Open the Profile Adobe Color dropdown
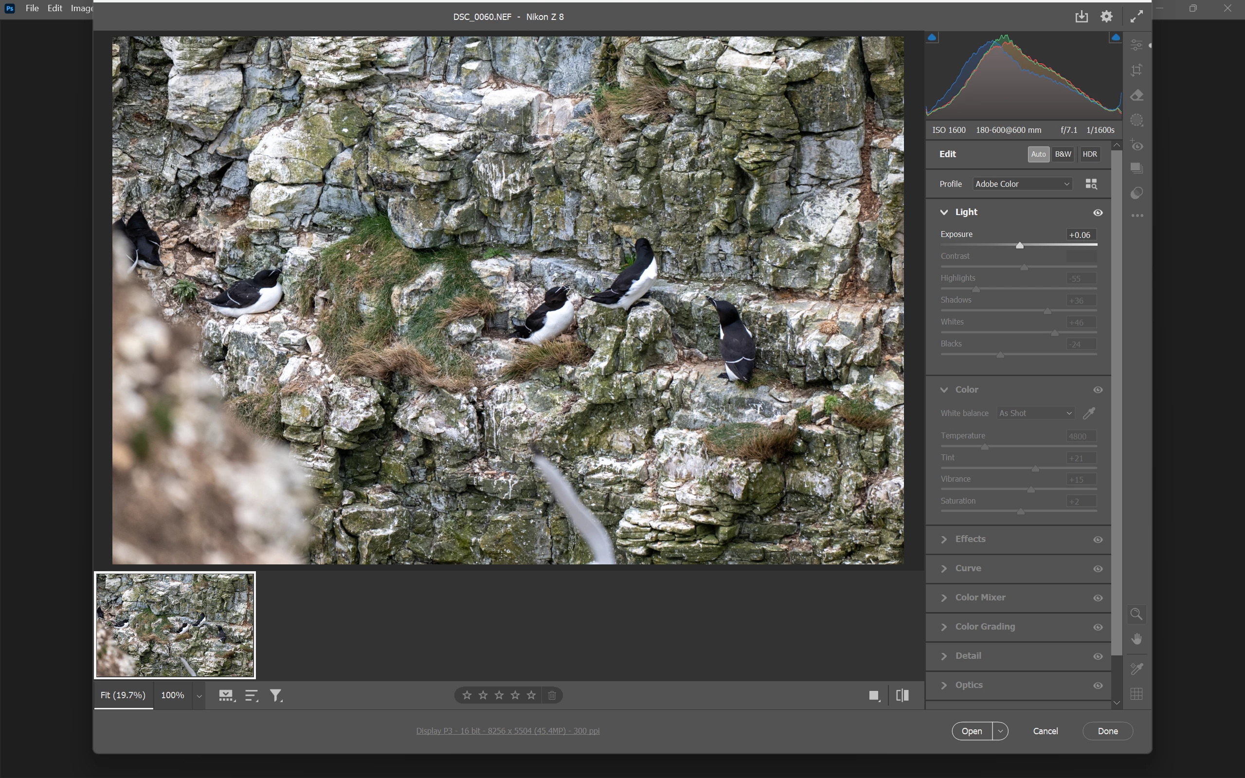This screenshot has height=778, width=1245. click(x=1022, y=184)
